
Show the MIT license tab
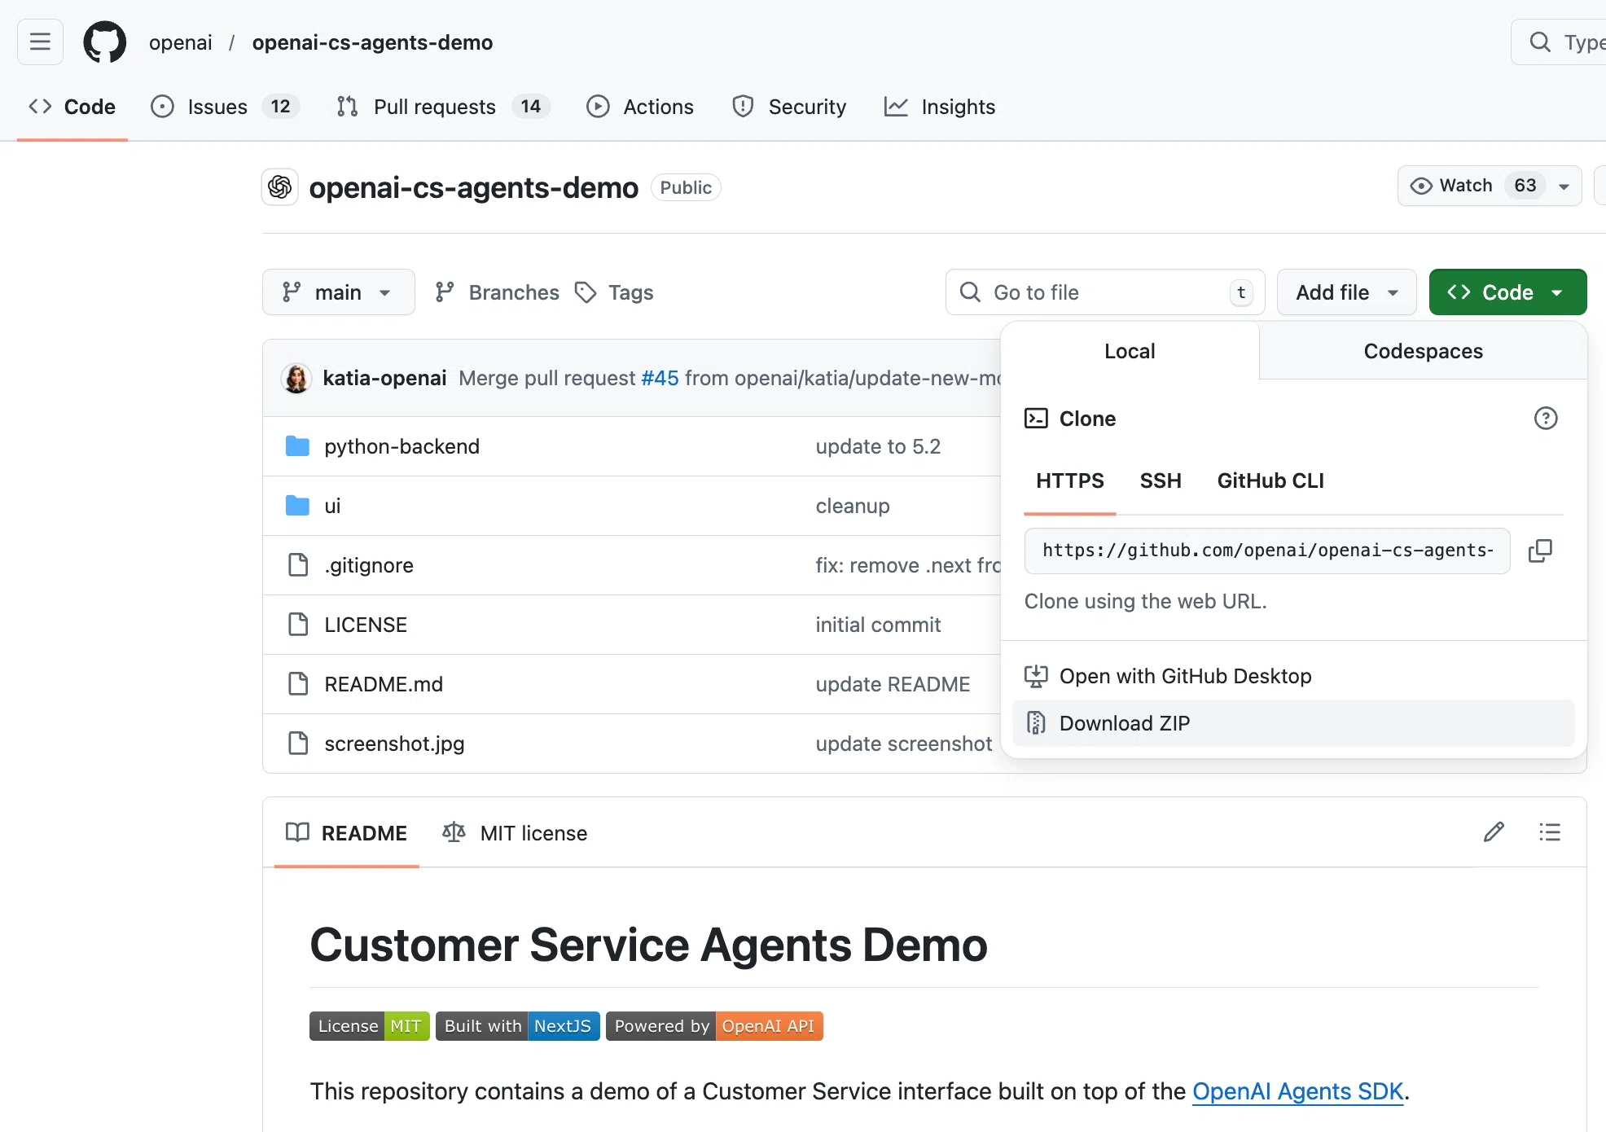pos(515,833)
